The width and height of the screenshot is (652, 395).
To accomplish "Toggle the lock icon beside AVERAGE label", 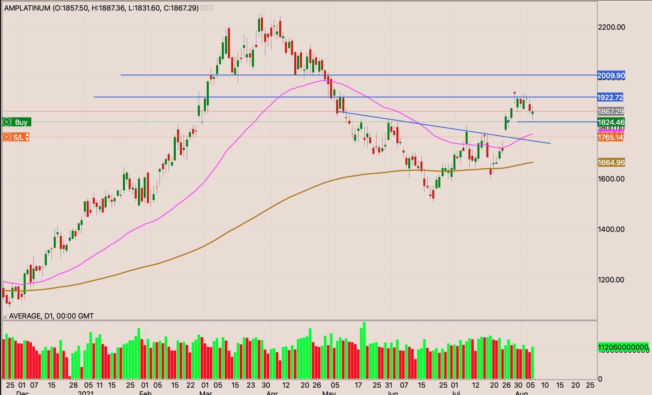I will pyautogui.click(x=5, y=316).
